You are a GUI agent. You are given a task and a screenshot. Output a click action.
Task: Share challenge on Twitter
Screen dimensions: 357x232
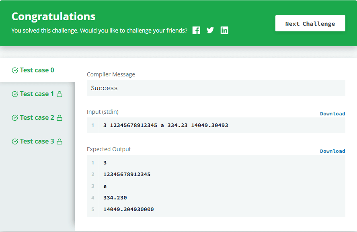[x=210, y=30]
